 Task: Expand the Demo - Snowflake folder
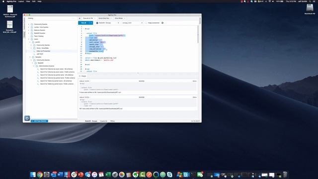(x=31, y=48)
